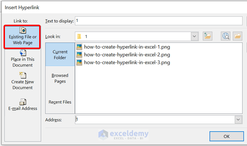This screenshot has height=146, width=247.
Task: Open the Recent Files tab
Action: pyautogui.click(x=60, y=102)
